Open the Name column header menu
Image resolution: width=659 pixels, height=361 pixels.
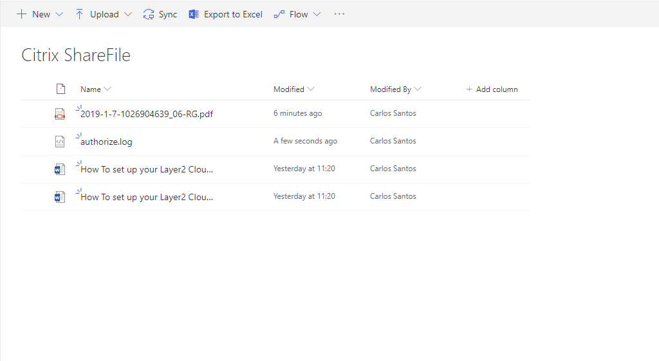(95, 89)
